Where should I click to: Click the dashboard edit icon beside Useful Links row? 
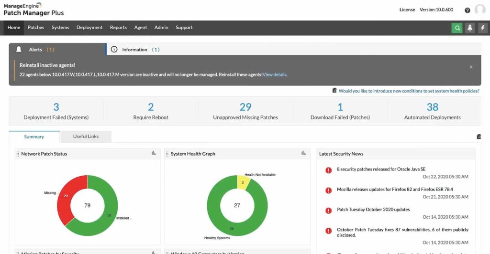pos(479,137)
